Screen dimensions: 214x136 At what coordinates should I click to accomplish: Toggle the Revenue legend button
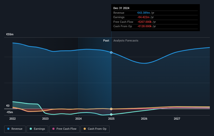pyautogui.click(x=15, y=129)
